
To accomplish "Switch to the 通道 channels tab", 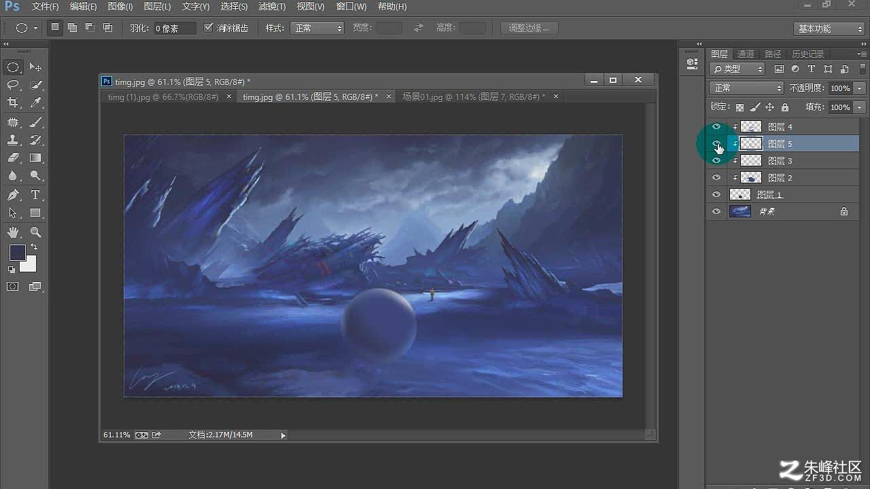I will [746, 54].
